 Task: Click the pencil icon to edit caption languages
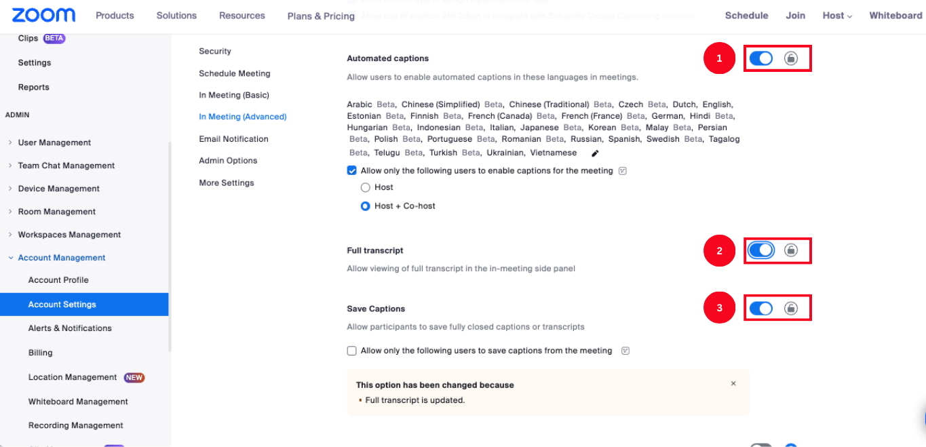tap(595, 153)
